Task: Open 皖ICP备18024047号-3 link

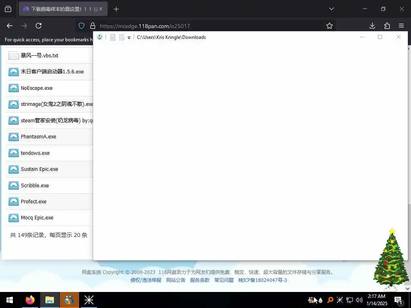Action: coord(262,280)
